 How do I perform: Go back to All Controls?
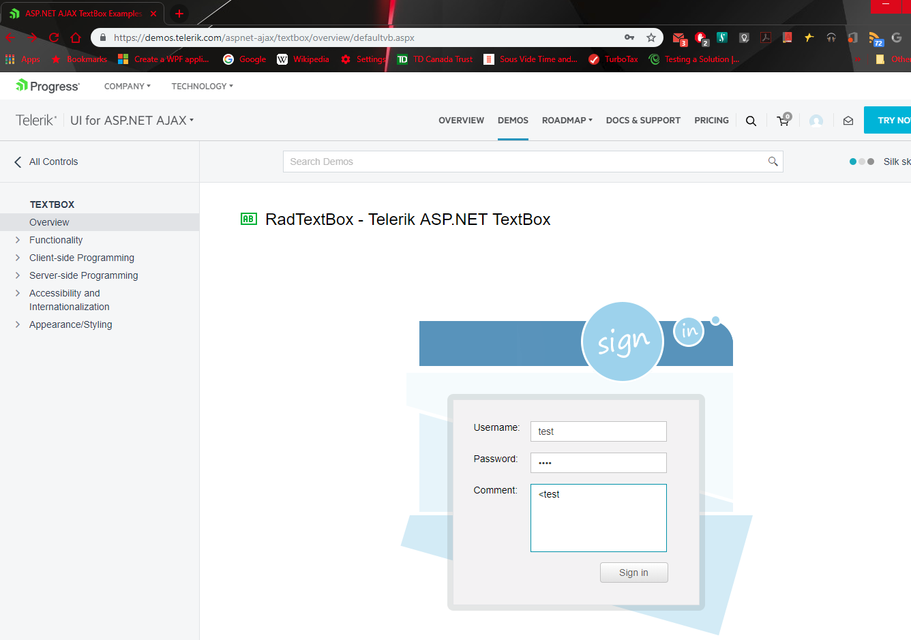click(46, 162)
